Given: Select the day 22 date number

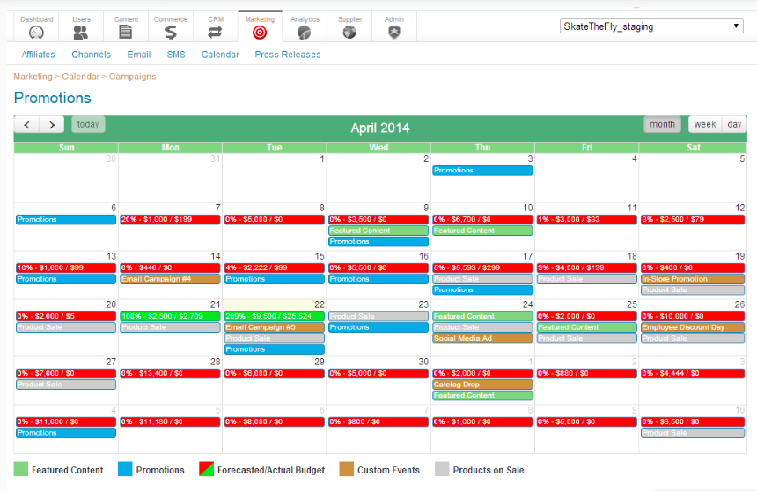Looking at the screenshot, I should (x=320, y=304).
